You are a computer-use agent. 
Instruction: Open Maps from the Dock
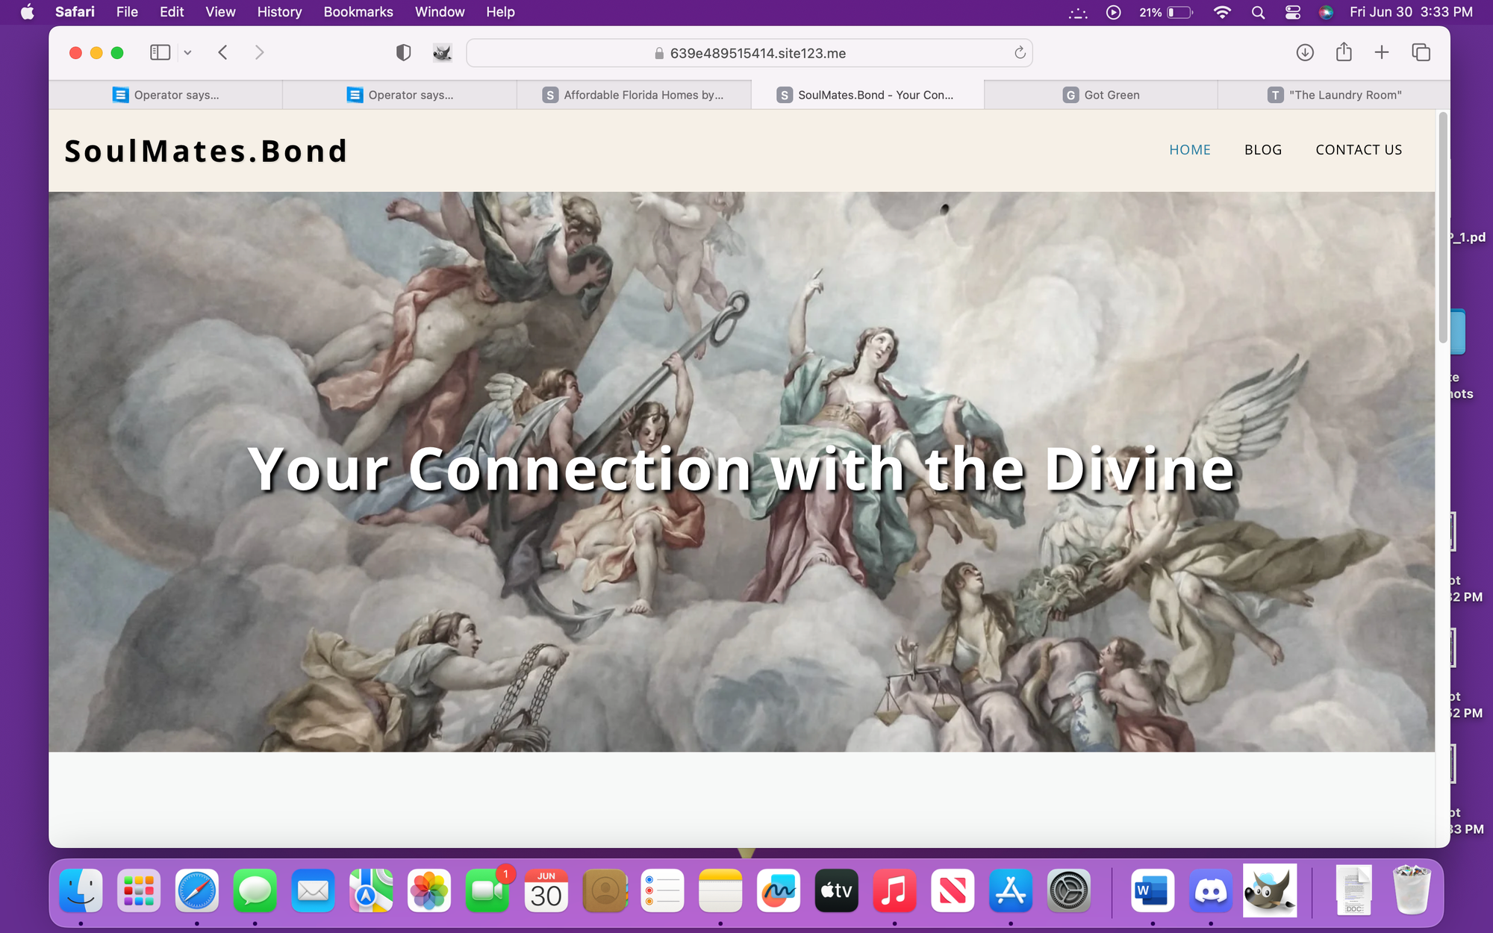[371, 890]
